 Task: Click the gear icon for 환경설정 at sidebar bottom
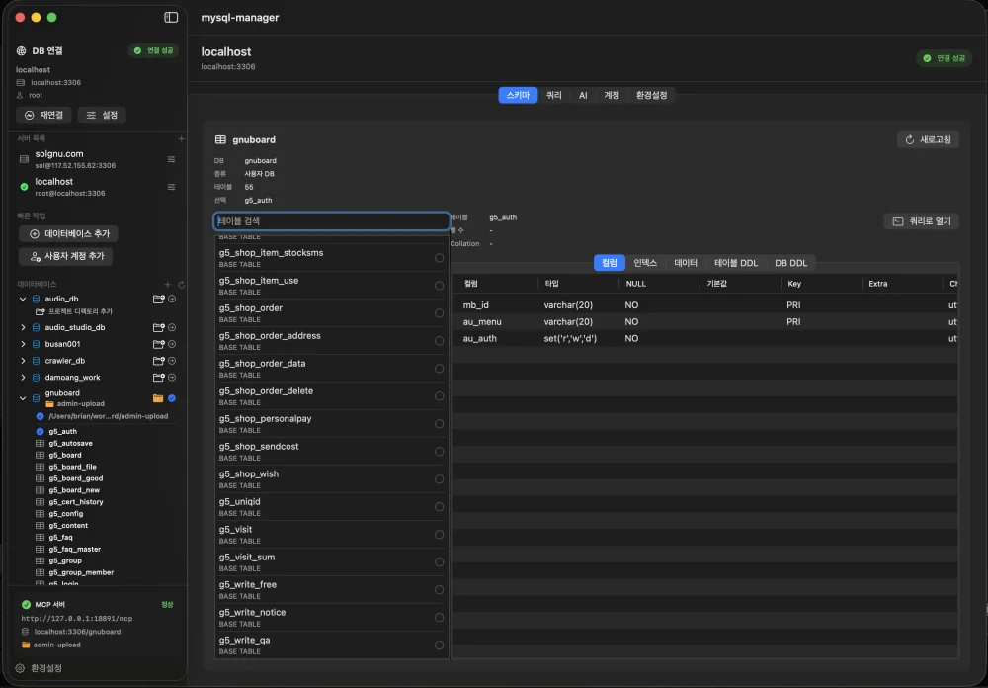click(20, 668)
